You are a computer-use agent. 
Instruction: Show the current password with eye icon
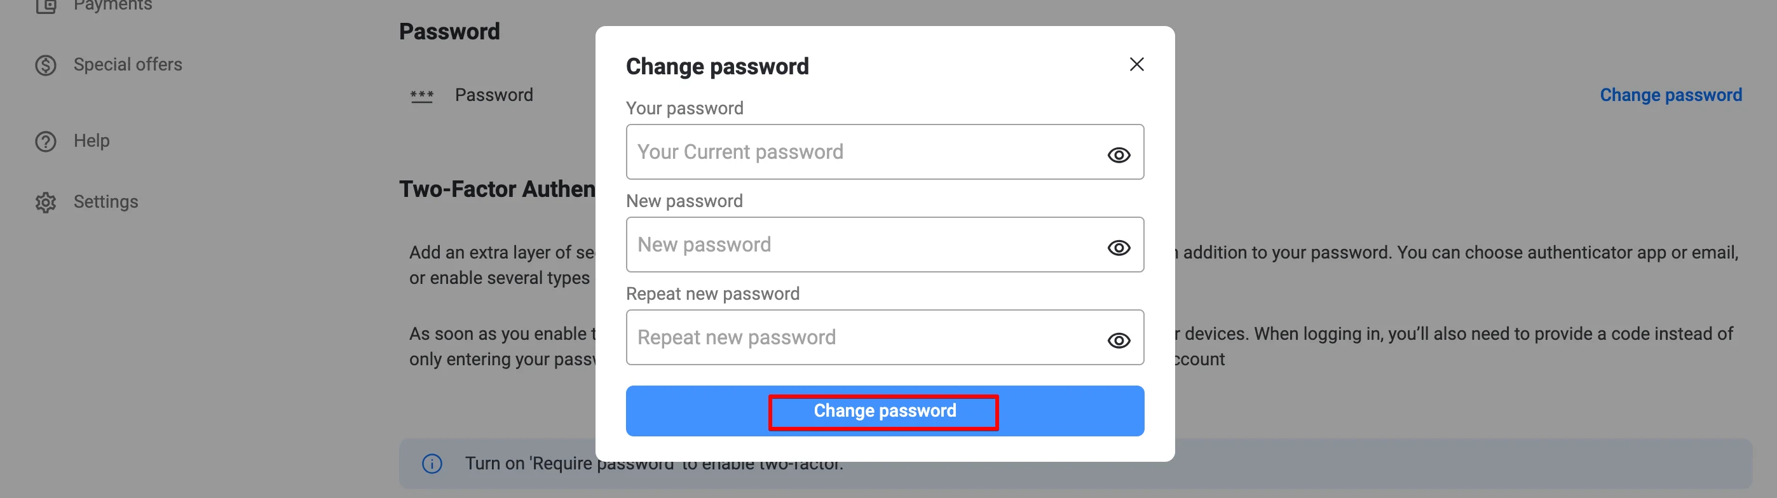(1118, 155)
